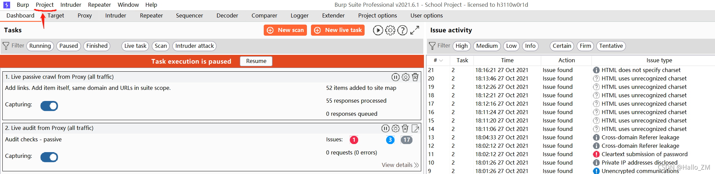Click info icon for Private IP addresses disclosed

596,163
